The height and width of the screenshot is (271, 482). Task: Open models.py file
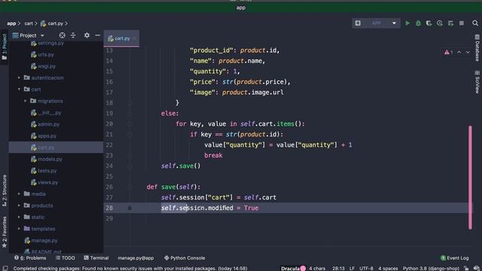[47, 159]
